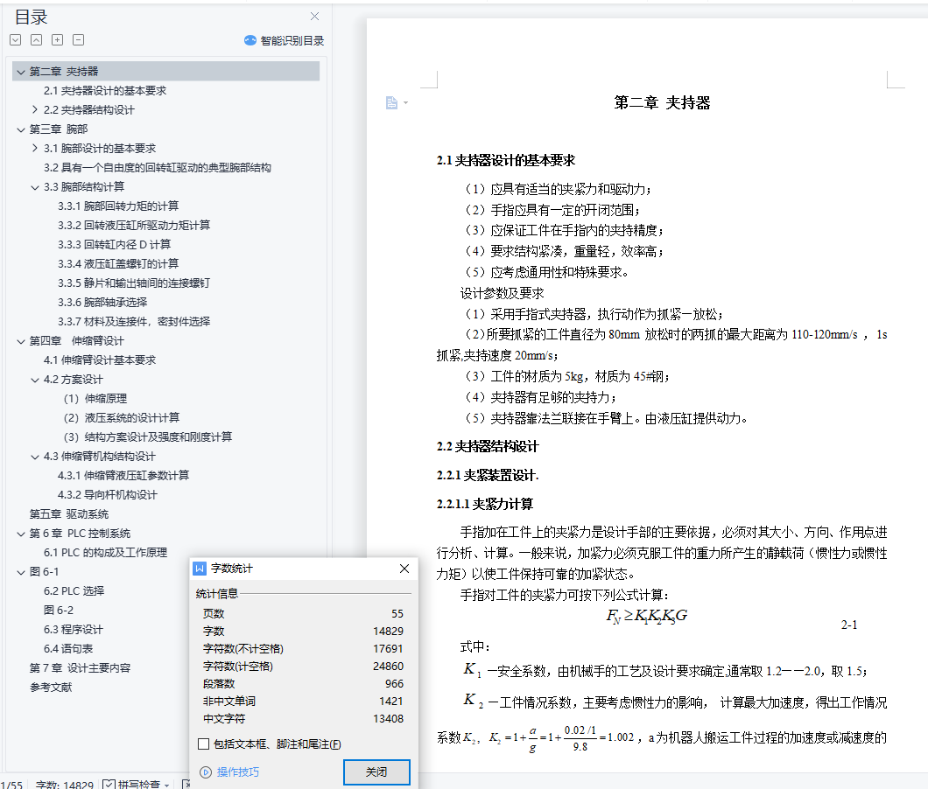This screenshot has height=789, width=928.
Task: Go to 第五章 驱动系统 in outline
Action: pyautogui.click(x=69, y=513)
